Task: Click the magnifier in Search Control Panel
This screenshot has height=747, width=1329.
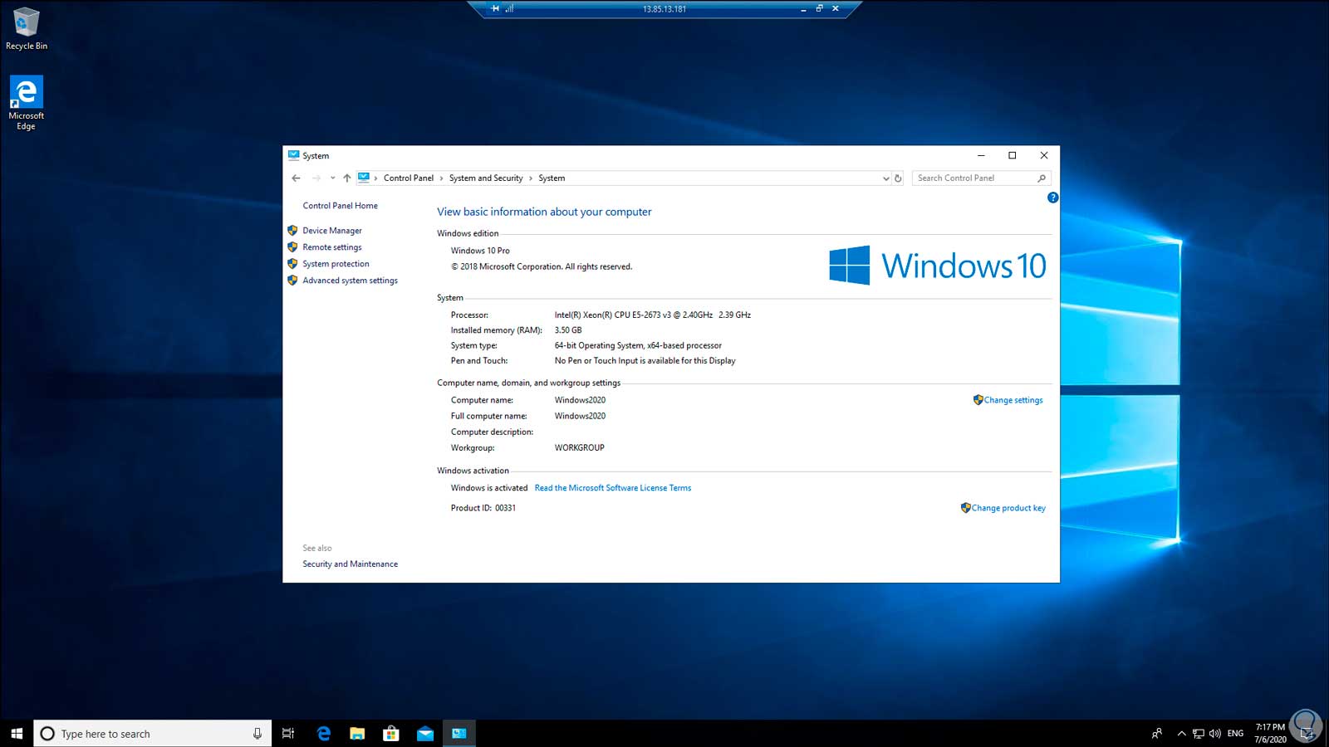Action: point(1042,178)
